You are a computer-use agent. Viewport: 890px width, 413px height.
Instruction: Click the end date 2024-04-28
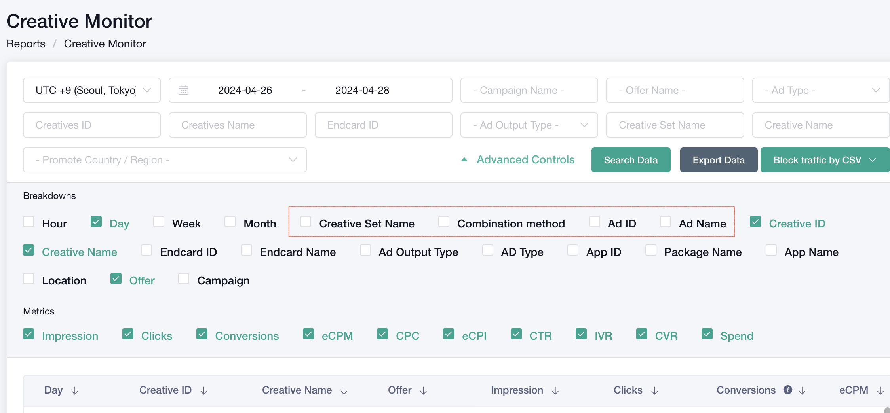362,90
